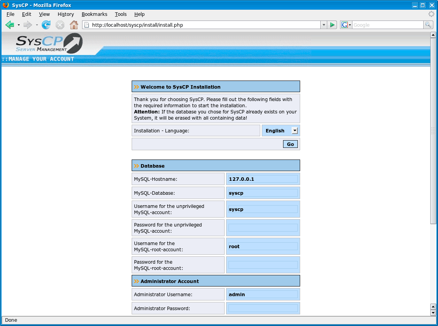
Task: Click the grey forward arrow button
Action: point(27,25)
